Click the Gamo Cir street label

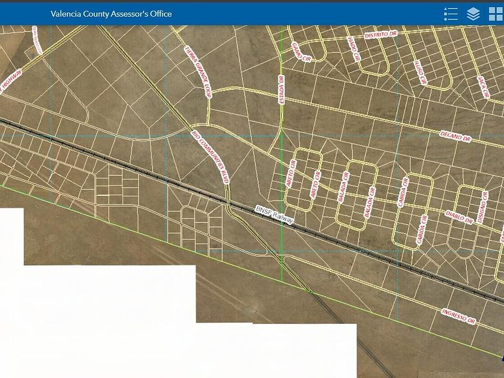click(x=301, y=52)
